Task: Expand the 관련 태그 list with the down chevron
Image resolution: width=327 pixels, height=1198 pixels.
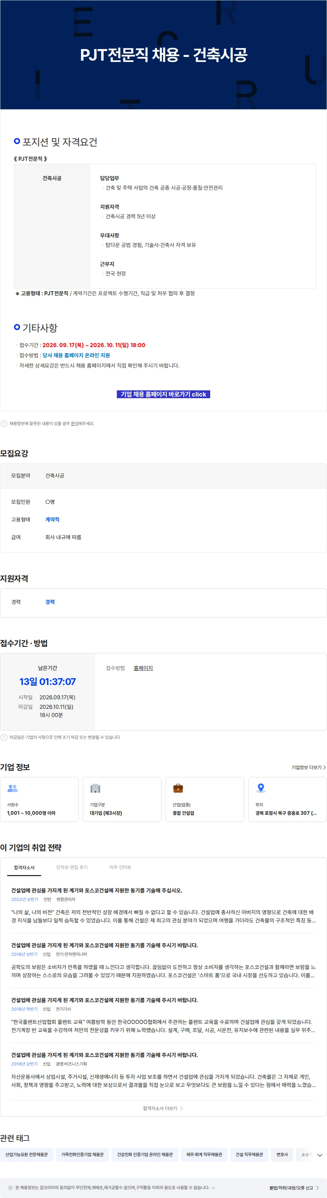Action: (x=320, y=1155)
